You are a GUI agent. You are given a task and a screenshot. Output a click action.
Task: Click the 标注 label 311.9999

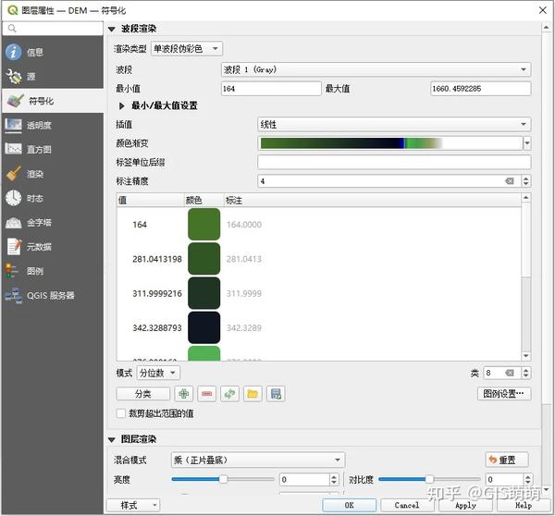244,293
